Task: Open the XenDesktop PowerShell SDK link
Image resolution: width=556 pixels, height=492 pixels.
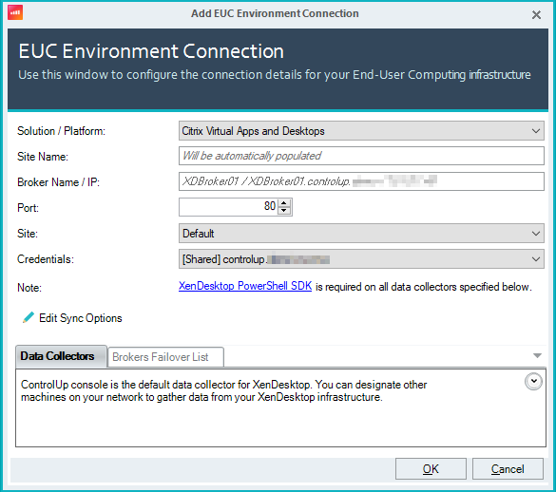Action: [x=245, y=286]
